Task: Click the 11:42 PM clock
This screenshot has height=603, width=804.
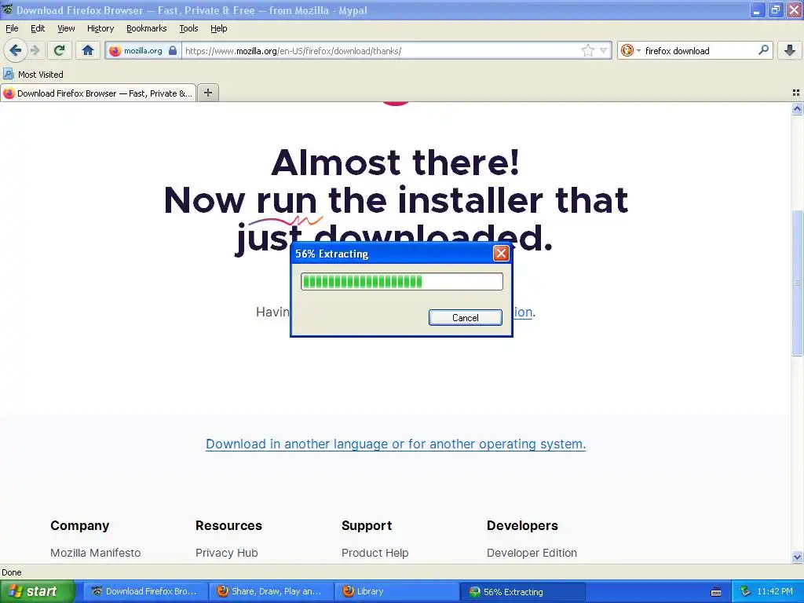Action: (775, 591)
